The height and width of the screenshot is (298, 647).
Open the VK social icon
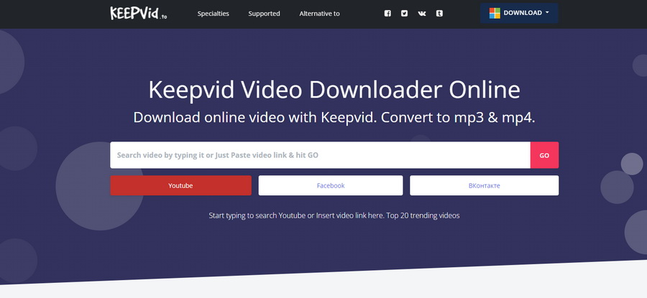(422, 14)
